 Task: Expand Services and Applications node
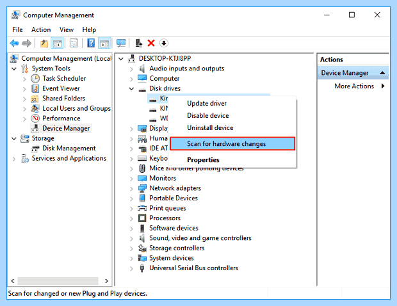[14, 159]
